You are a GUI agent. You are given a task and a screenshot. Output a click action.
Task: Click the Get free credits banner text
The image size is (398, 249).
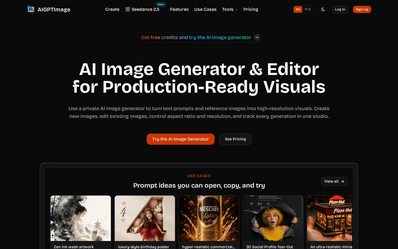[196, 37]
